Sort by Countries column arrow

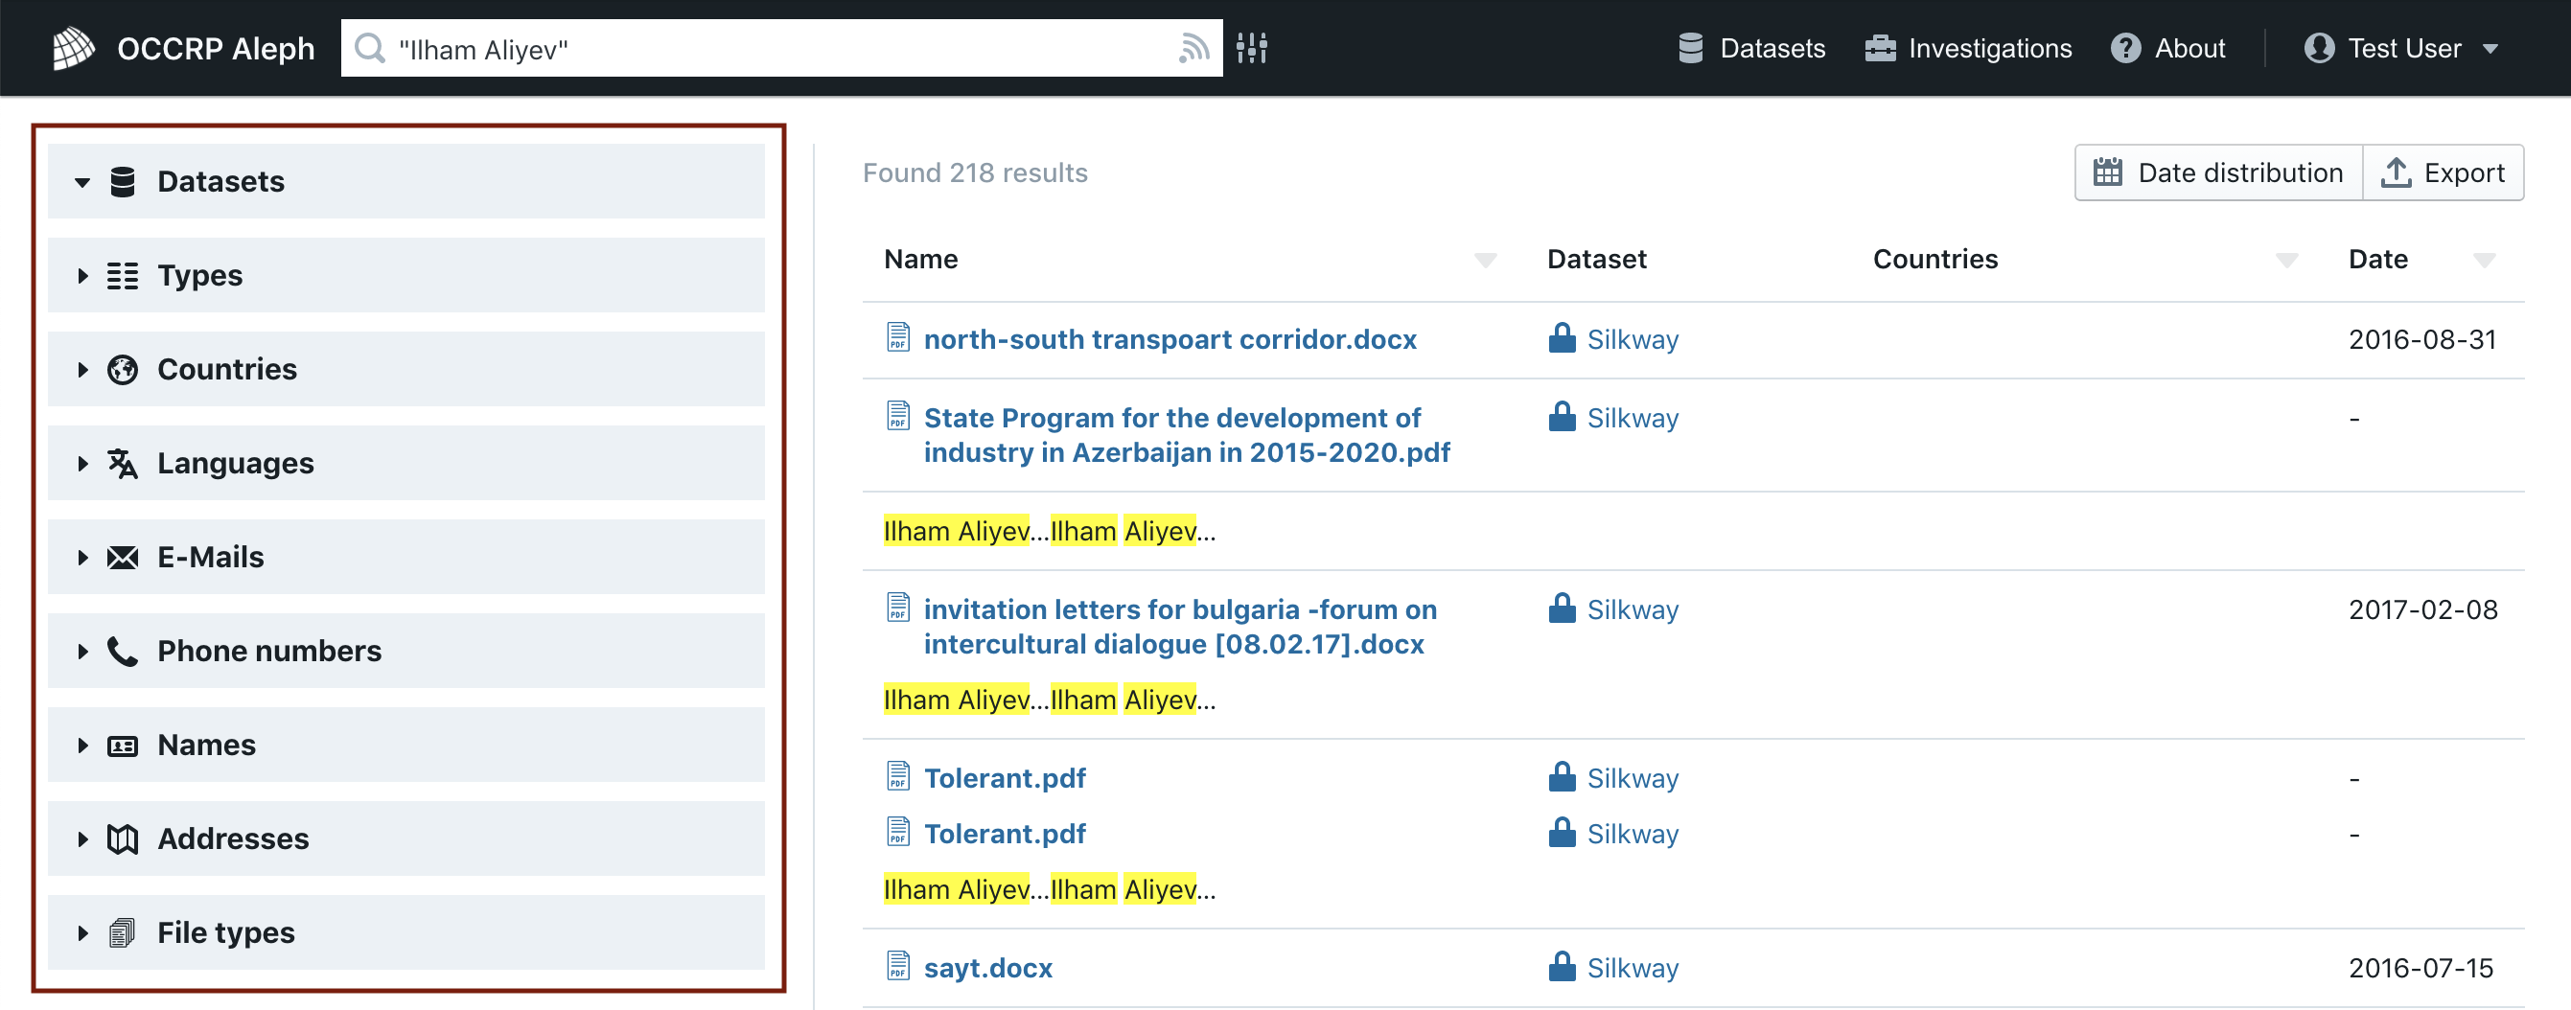pyautogui.click(x=2286, y=261)
